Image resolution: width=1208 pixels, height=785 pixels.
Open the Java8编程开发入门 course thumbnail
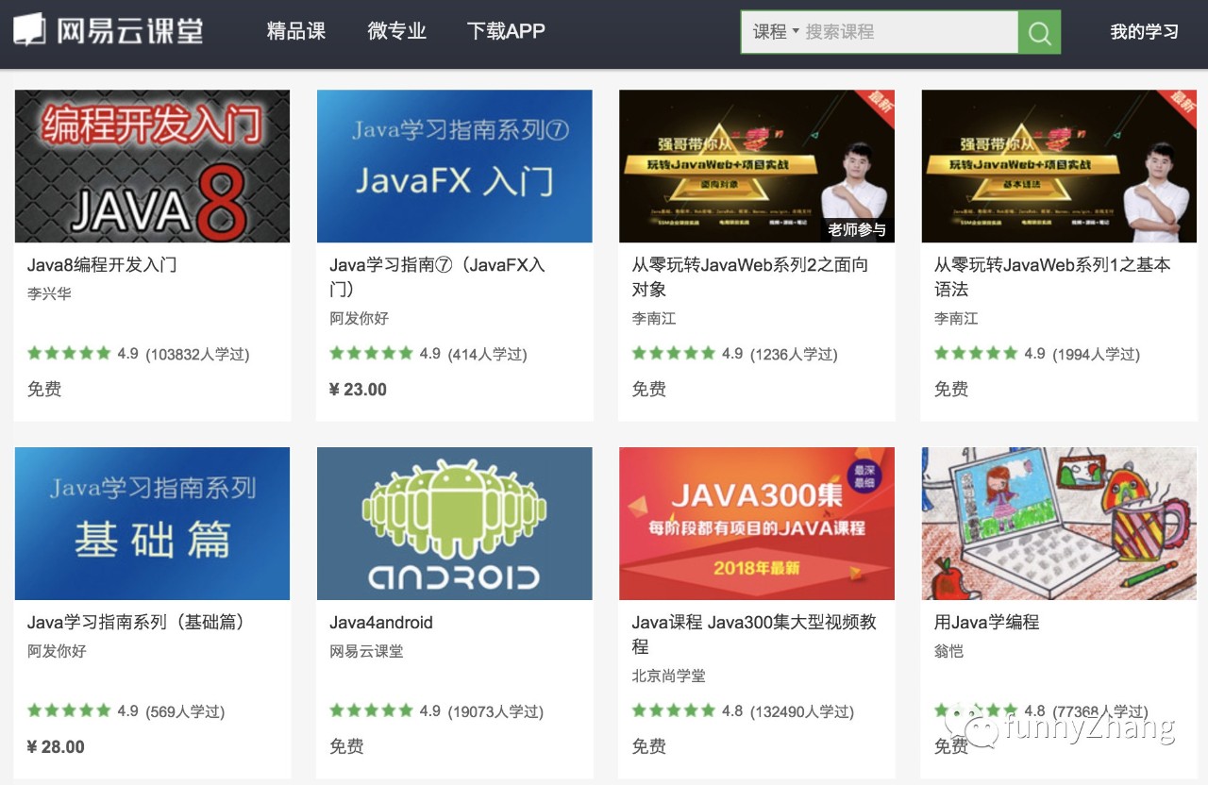pyautogui.click(x=152, y=166)
